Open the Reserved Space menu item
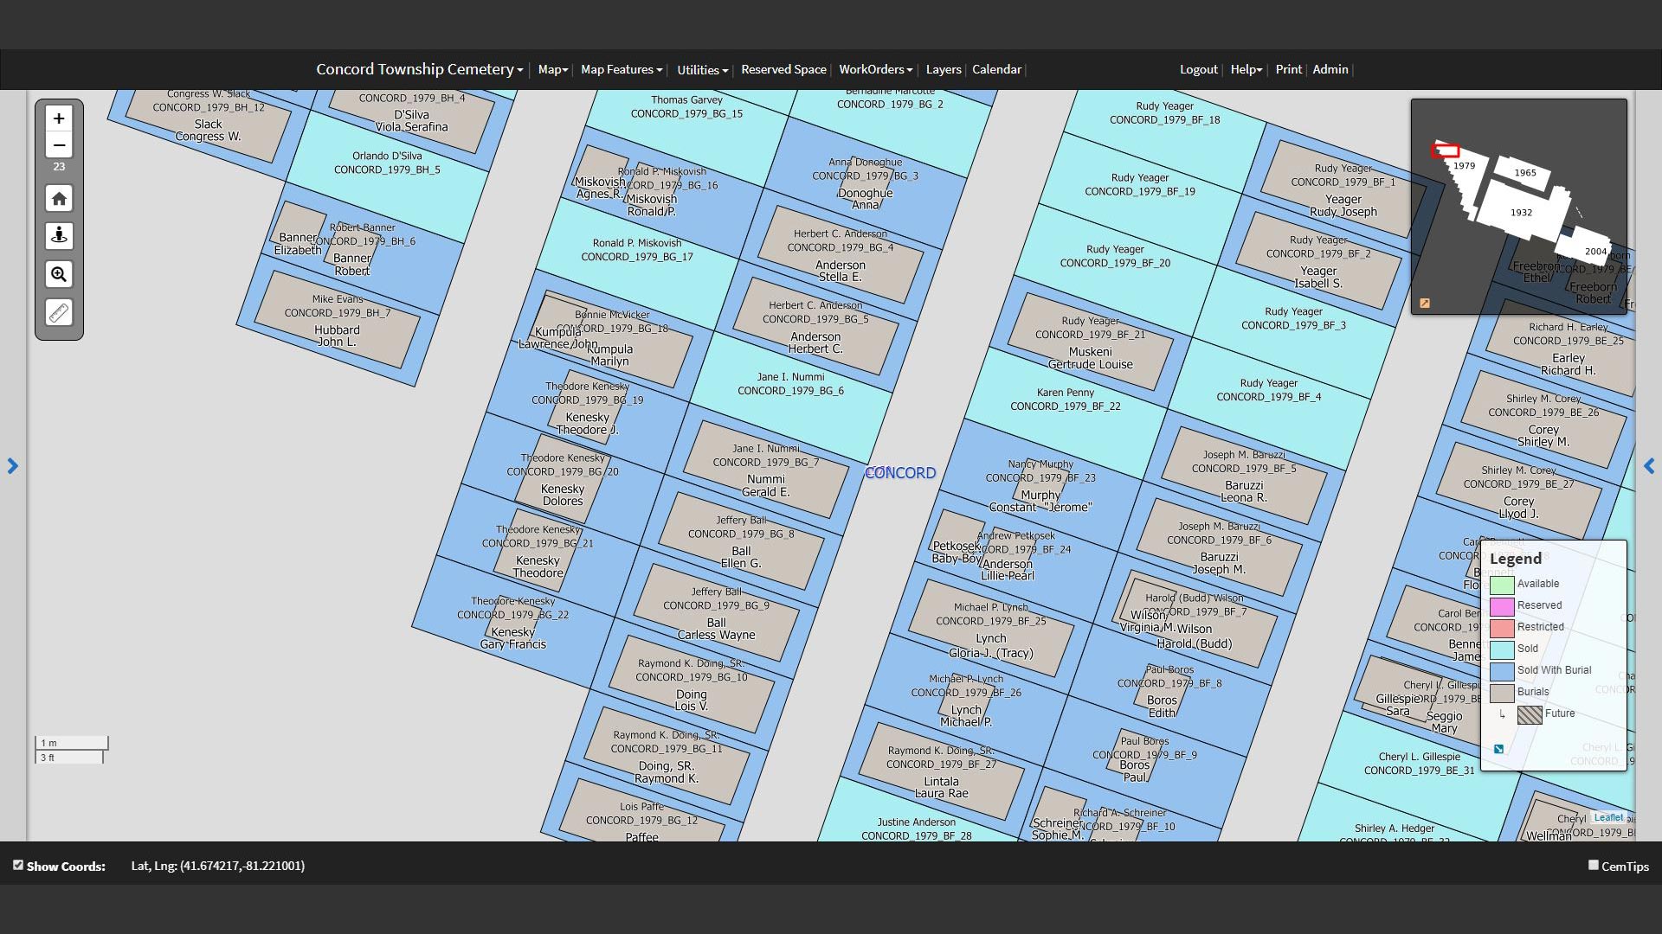Image resolution: width=1662 pixels, height=934 pixels. click(783, 69)
